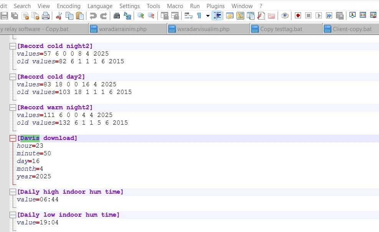The width and height of the screenshot is (379, 232).
Task: Click the highlighted word Davis
Action: [30, 138]
